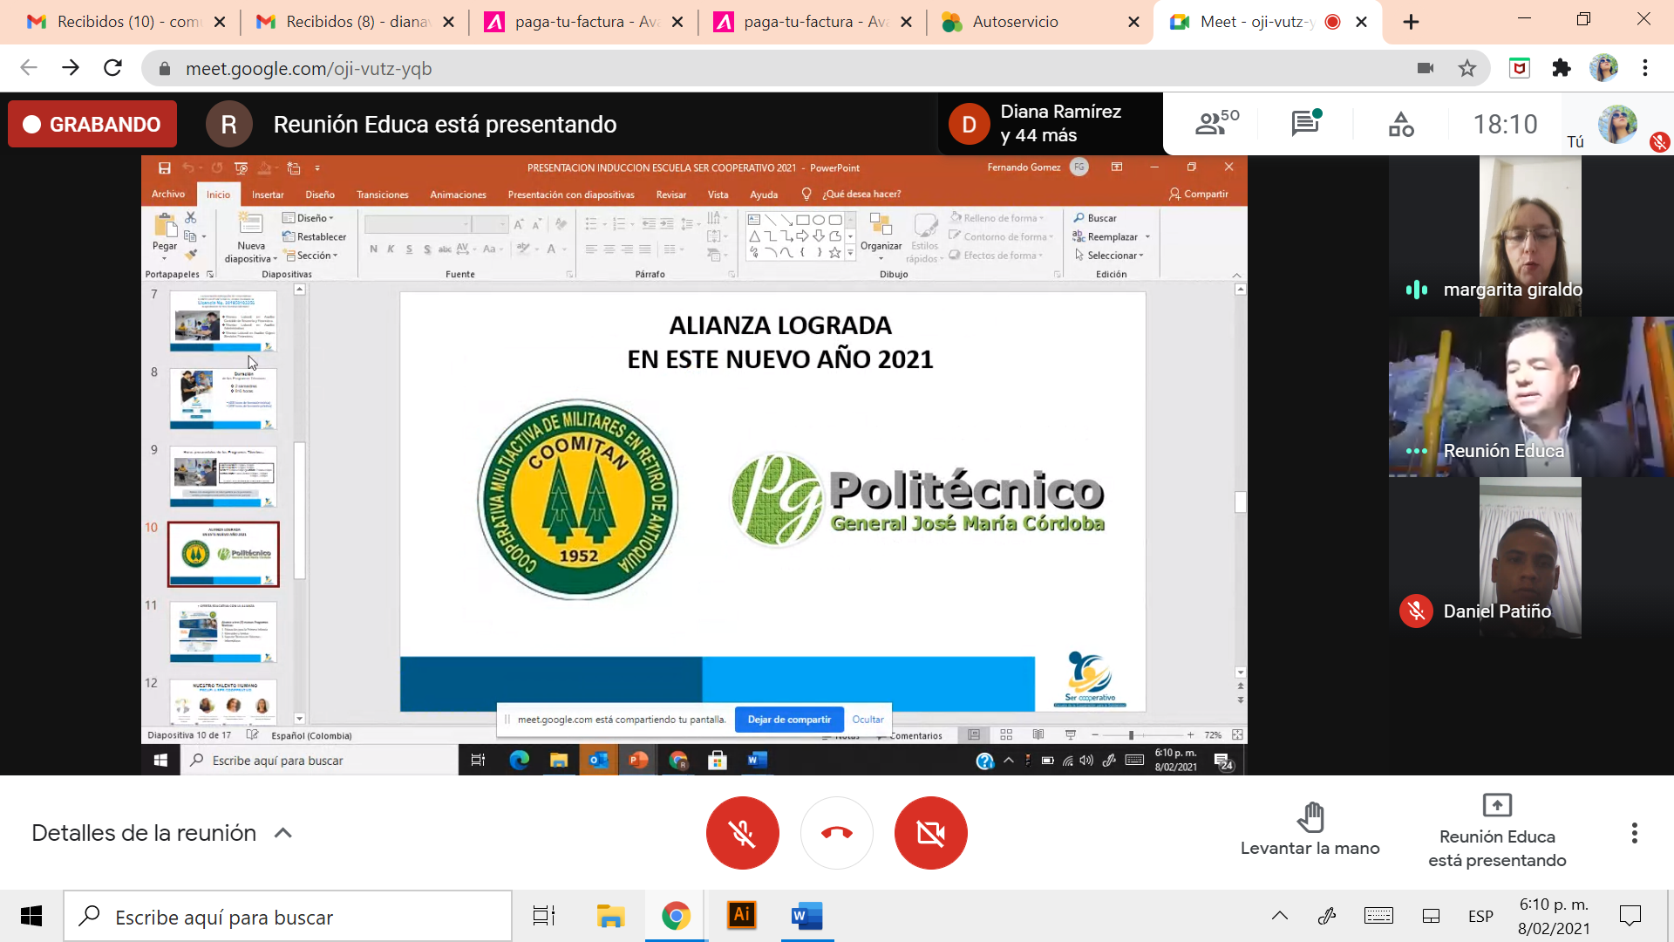This screenshot has height=942, width=1674.
Task: Click Reunión Educa está presentando button
Action: pos(1497,831)
